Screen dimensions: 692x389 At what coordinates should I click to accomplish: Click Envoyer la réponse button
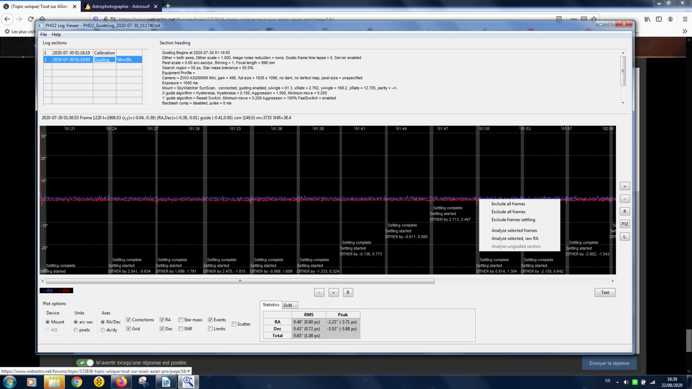point(609,363)
